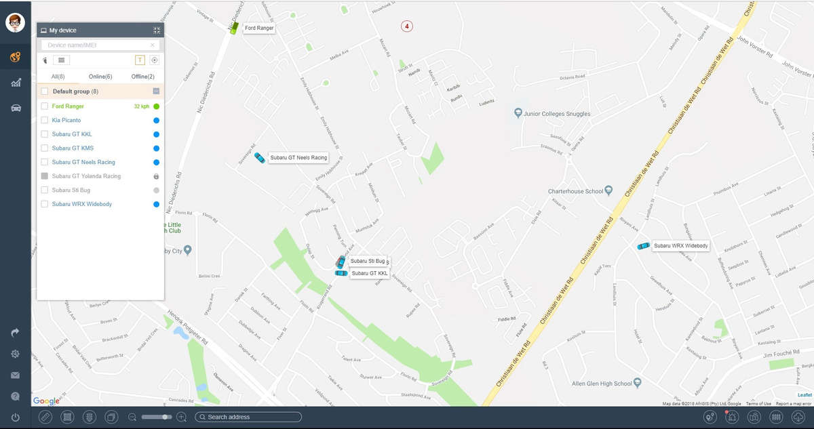This screenshot has width=814, height=429.
Task: Open the alarm bell notifications
Action: click(x=732, y=417)
